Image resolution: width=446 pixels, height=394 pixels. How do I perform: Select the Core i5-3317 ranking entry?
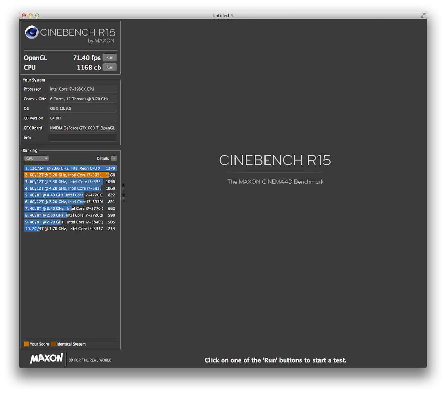[x=70, y=229]
